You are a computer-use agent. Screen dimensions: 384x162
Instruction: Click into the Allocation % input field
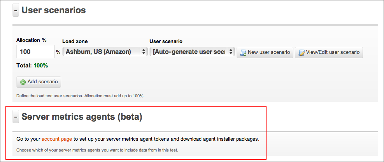pyautogui.click(x=35, y=52)
